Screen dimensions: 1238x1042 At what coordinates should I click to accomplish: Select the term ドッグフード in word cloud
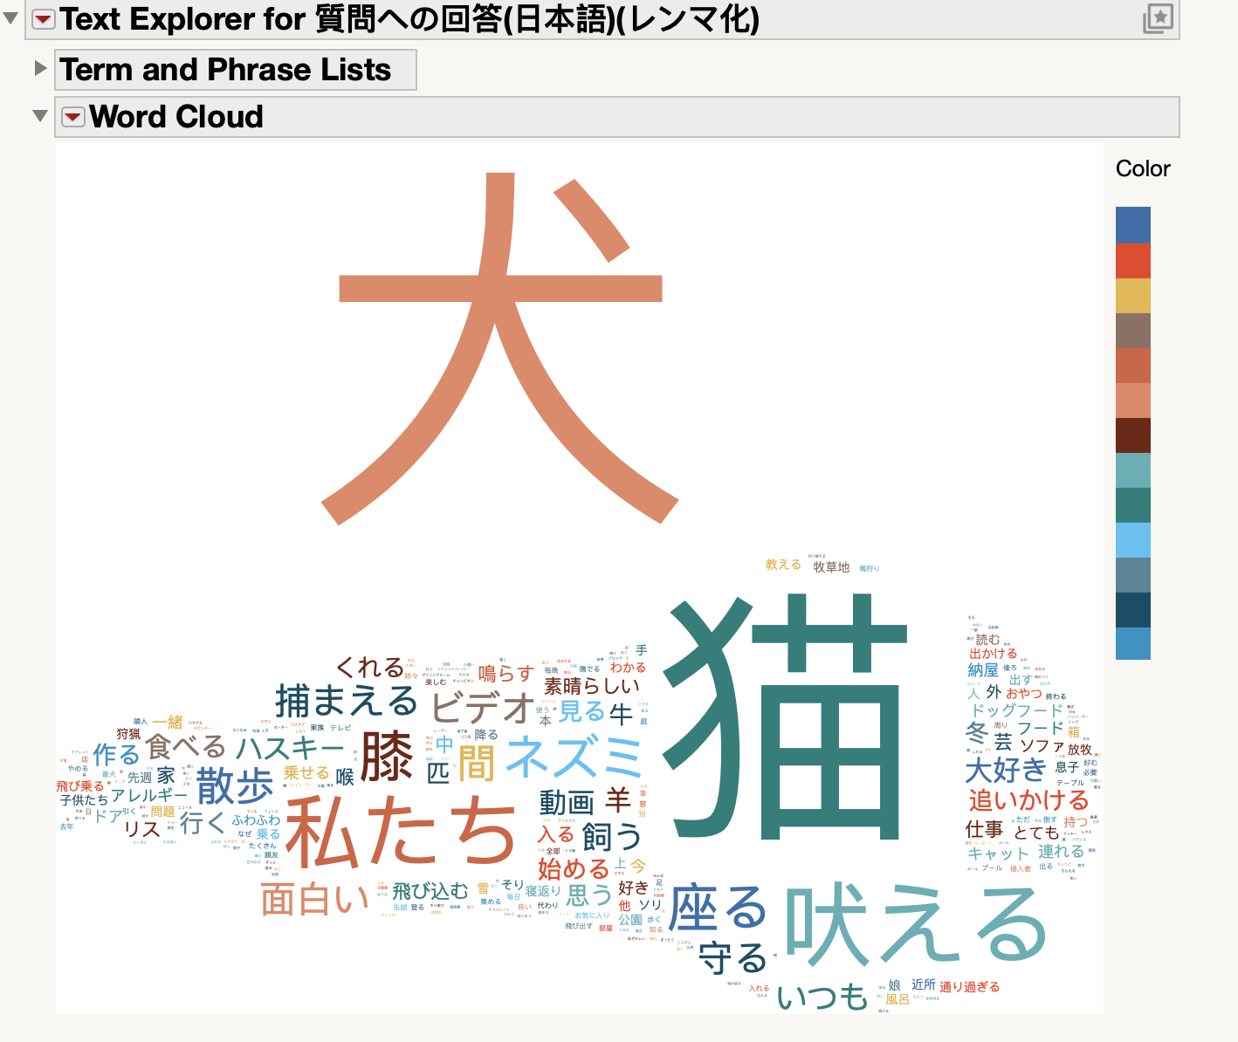1017,710
